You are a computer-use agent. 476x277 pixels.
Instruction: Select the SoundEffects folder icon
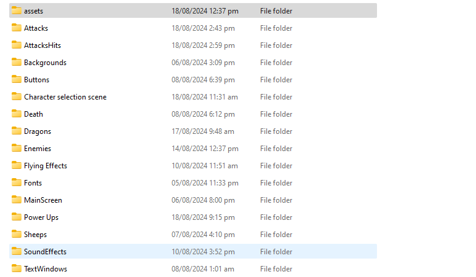17,252
